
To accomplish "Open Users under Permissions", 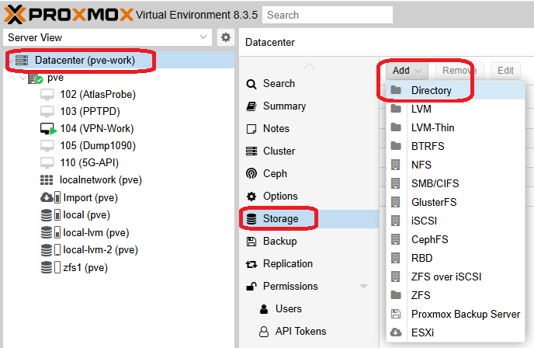I will tap(309, 309).
